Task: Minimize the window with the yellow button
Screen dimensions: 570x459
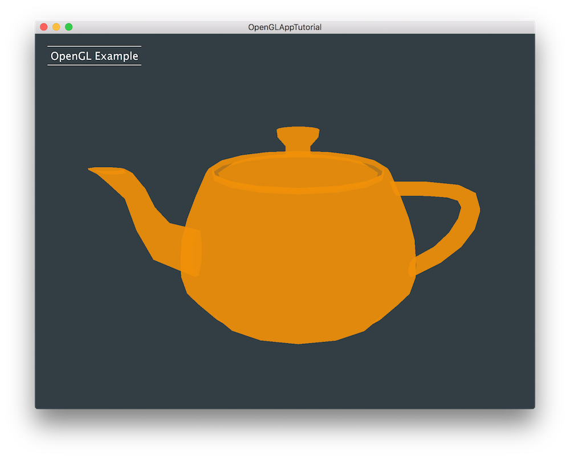Action: 56,27
